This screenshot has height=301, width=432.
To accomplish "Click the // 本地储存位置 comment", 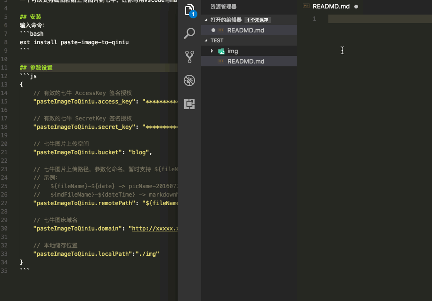I will coord(56,246).
